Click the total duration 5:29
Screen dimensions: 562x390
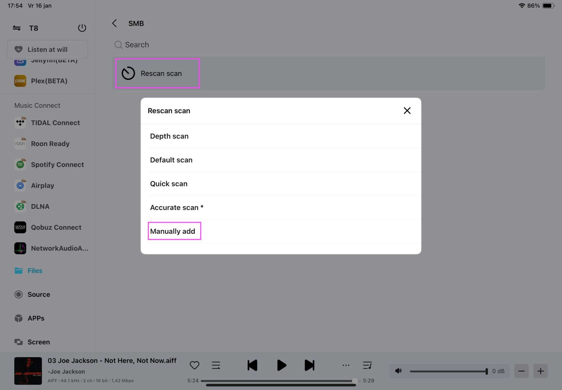(369, 381)
